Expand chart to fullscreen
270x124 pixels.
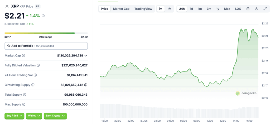265,9
